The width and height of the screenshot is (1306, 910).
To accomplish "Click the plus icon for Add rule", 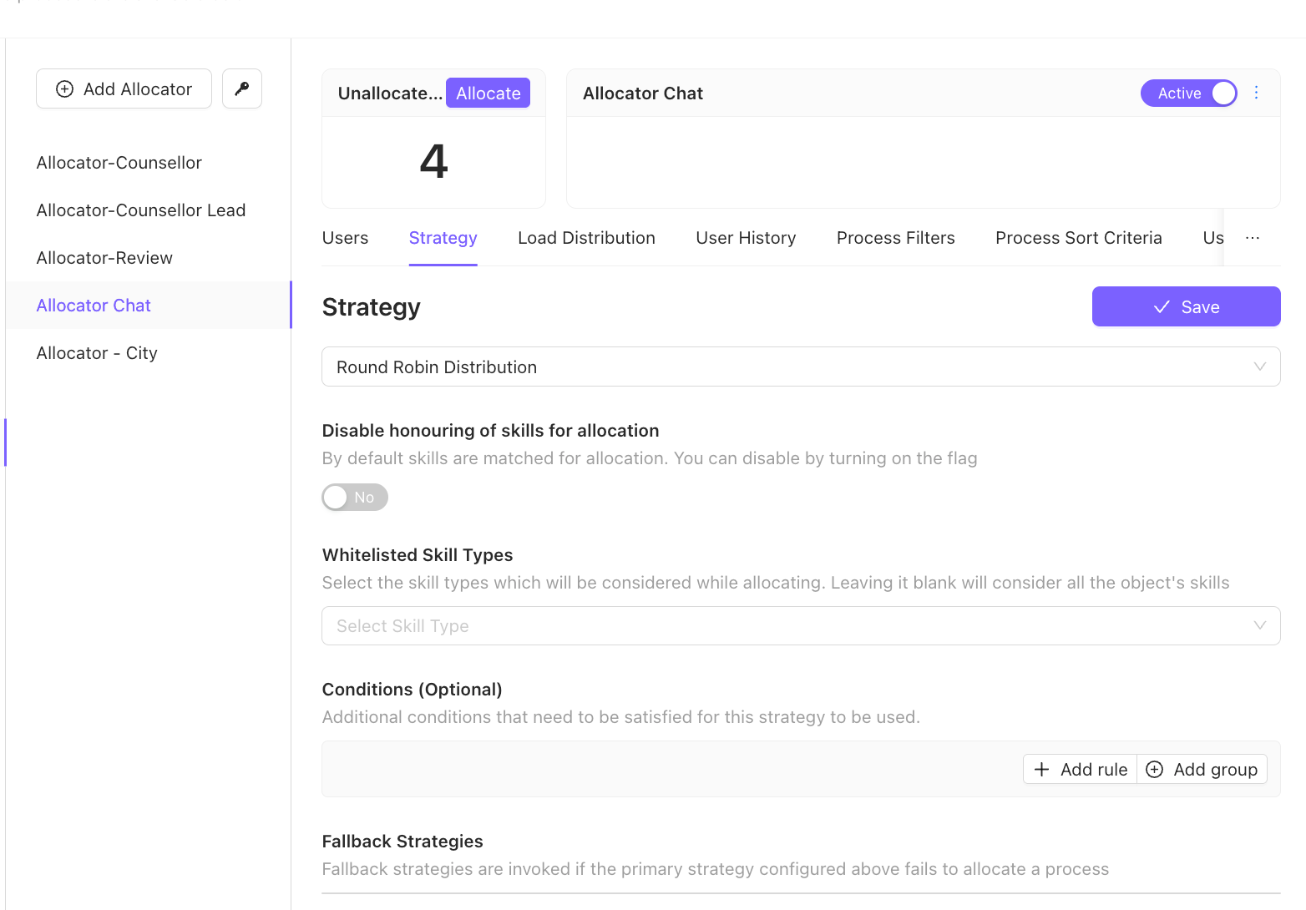I will click(1041, 770).
